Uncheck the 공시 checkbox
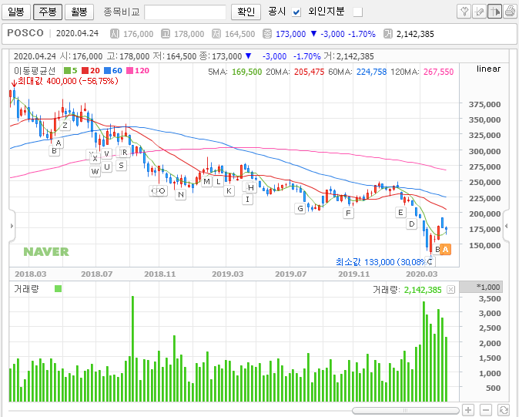 (296, 12)
